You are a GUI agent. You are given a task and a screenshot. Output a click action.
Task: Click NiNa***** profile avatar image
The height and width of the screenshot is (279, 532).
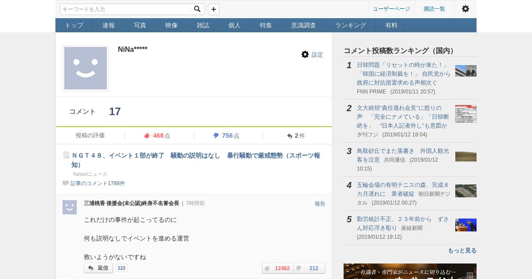coord(86,69)
